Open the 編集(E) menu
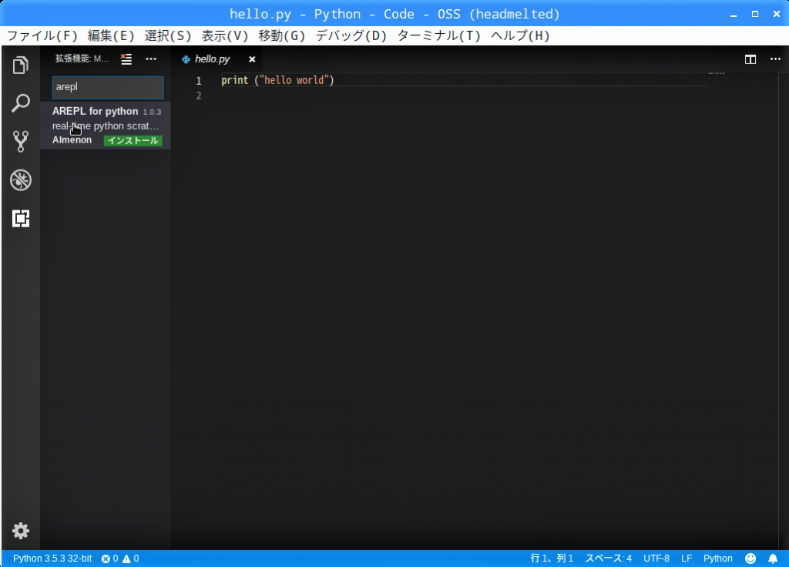Screen dimensions: 789x567 pyautogui.click(x=111, y=35)
